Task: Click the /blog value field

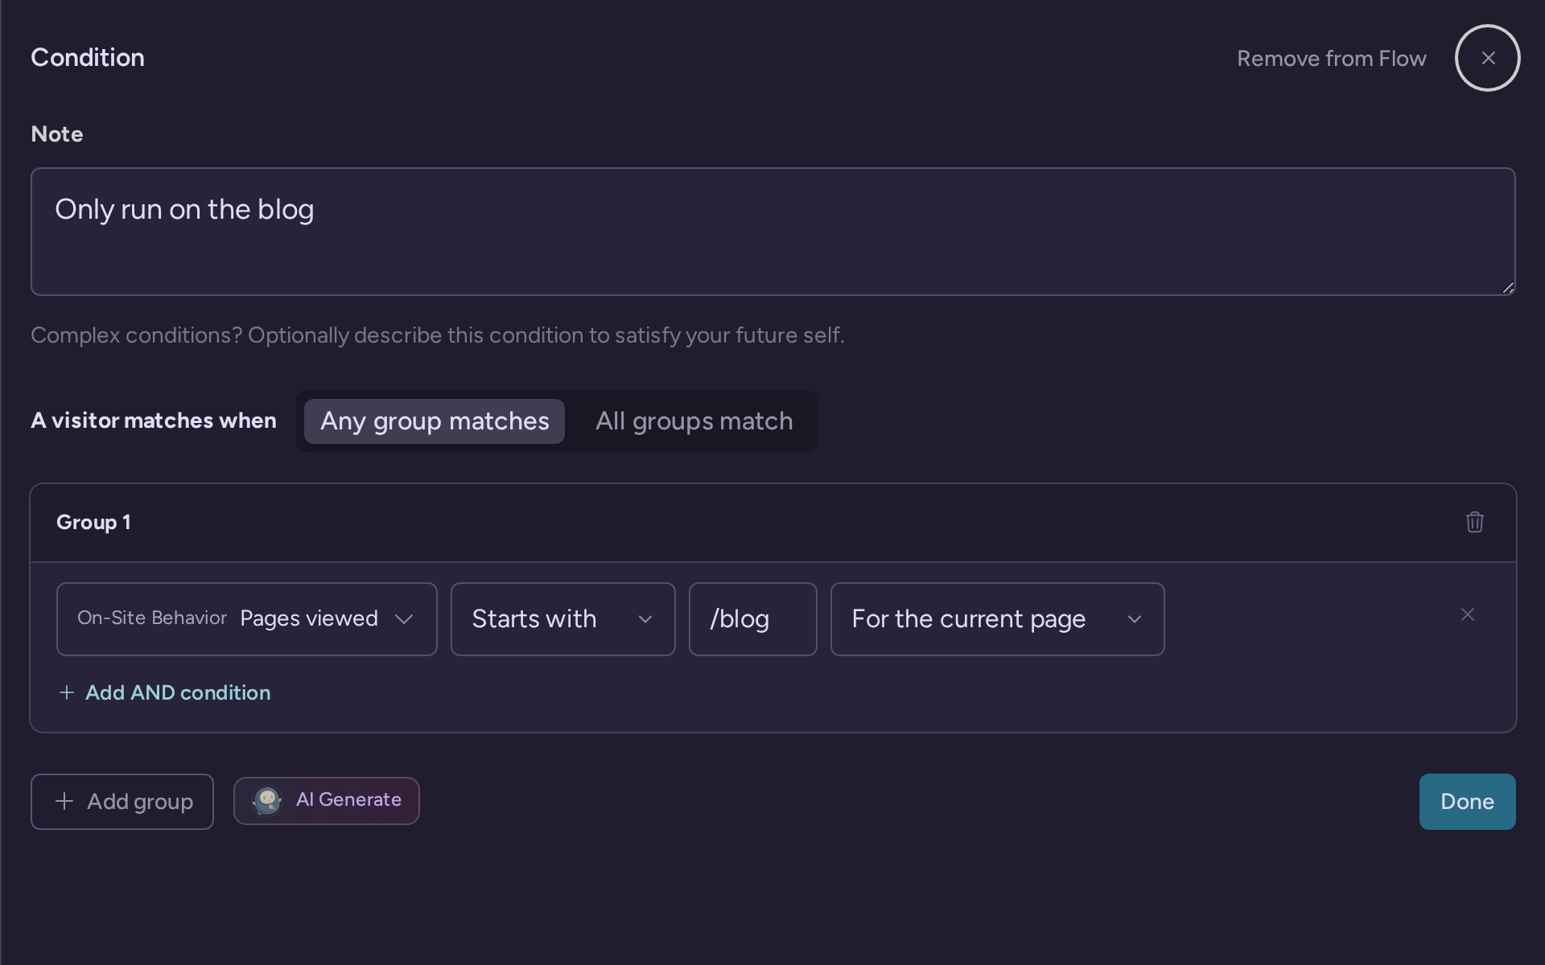Action: 753,619
